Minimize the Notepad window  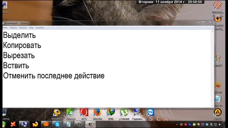click(x=199, y=22)
